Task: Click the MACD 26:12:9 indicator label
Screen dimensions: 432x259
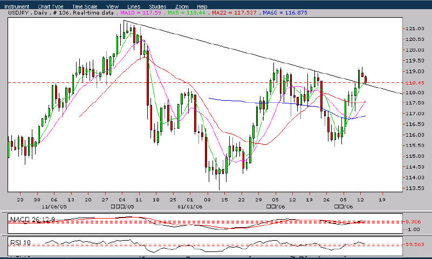Action: [x=32, y=219]
